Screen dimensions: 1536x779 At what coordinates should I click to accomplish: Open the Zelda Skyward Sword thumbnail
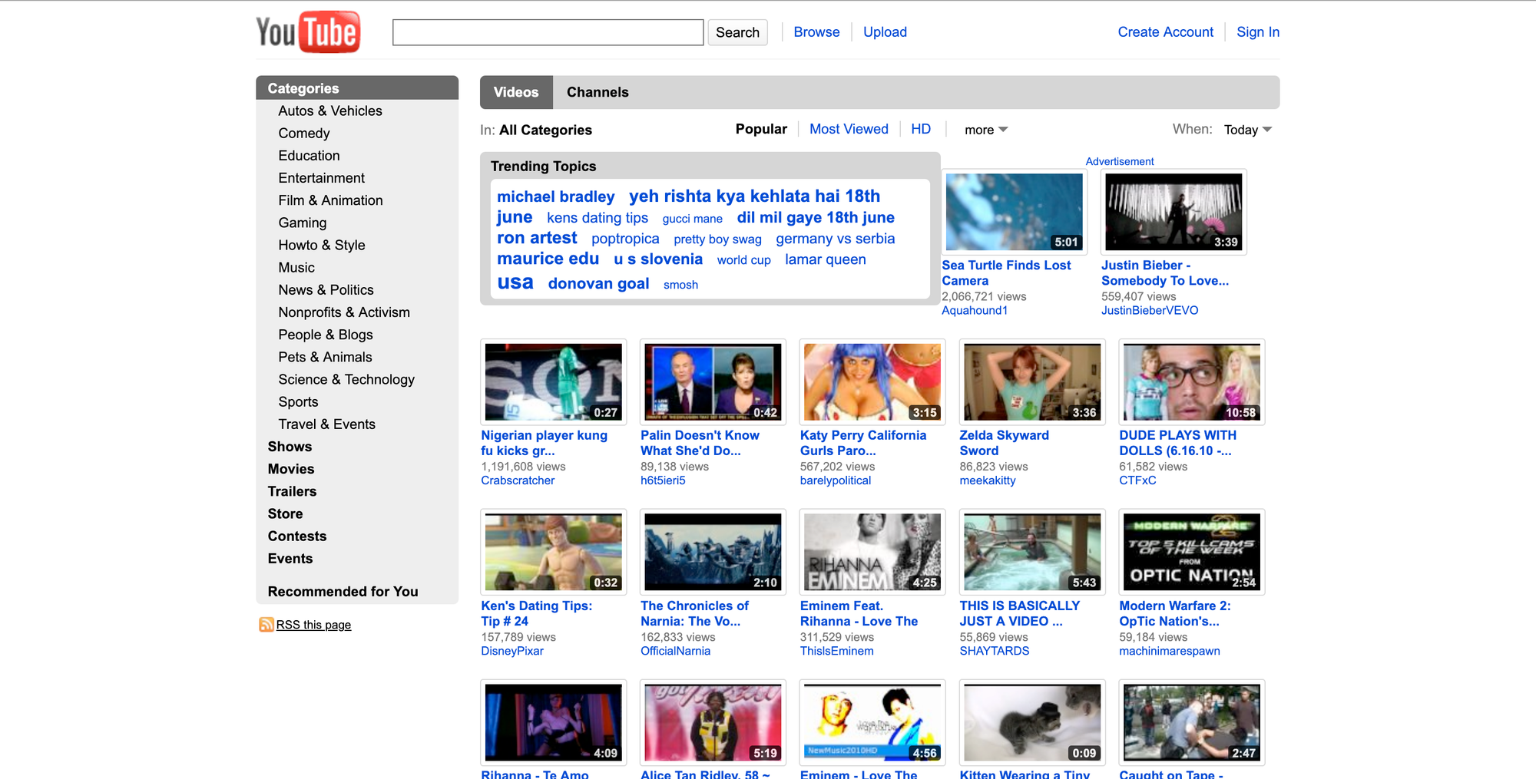pos(1031,381)
